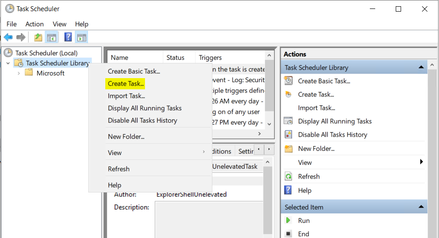Click New Folder... in Actions pane
Viewport: 439px width, 238px height.
click(x=316, y=149)
